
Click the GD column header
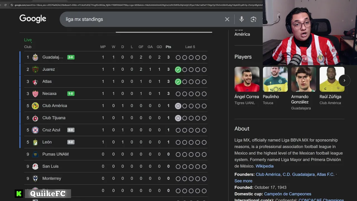pyautogui.click(x=159, y=47)
